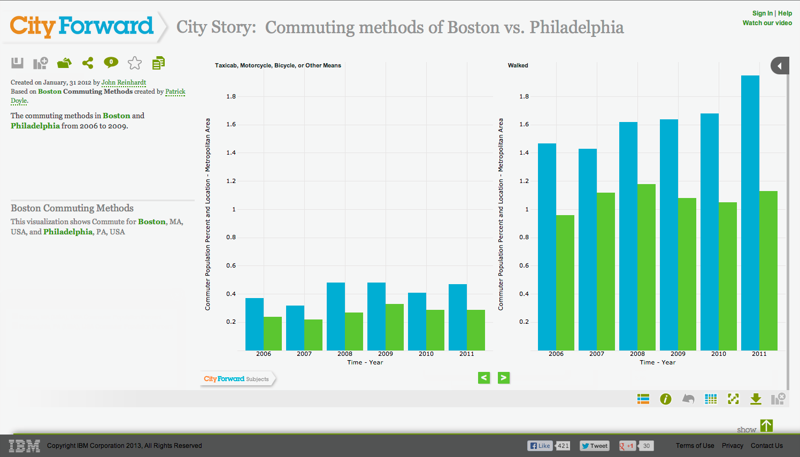This screenshot has height=457, width=800.
Task: Switch to the data table grid view
Action: (x=711, y=399)
